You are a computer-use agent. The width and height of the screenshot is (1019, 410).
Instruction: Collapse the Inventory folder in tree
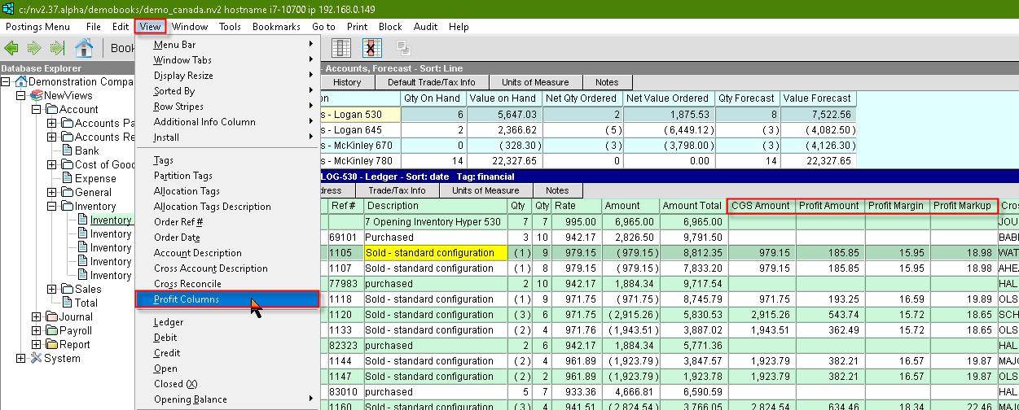[x=52, y=207]
